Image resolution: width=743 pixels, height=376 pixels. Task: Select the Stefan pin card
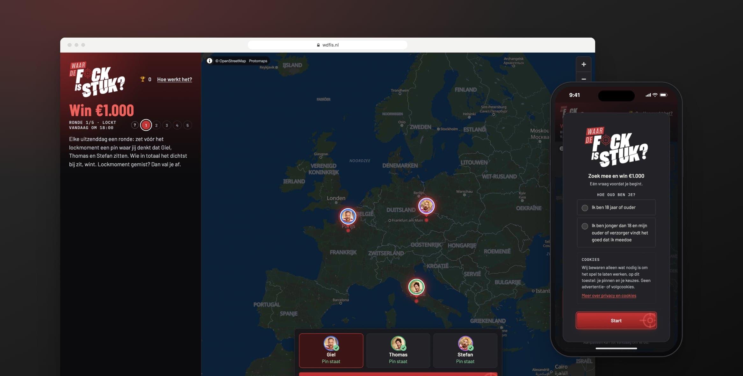[x=465, y=351]
